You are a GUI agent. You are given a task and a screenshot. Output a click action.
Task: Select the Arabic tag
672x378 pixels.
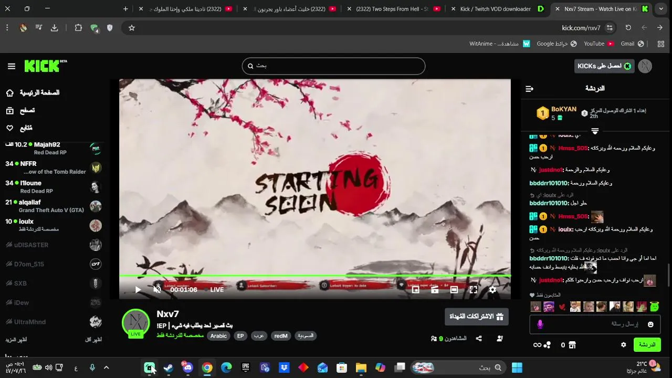pos(218,336)
